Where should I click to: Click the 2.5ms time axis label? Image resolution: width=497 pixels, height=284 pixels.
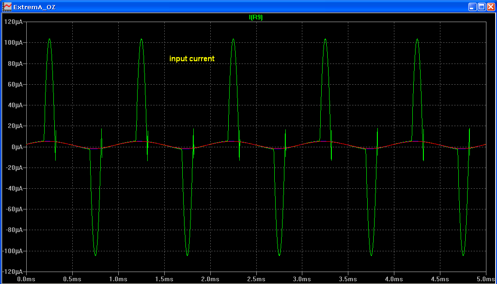pos(256,279)
